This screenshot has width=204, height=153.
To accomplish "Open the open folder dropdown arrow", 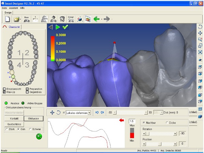I will point(21,19).
